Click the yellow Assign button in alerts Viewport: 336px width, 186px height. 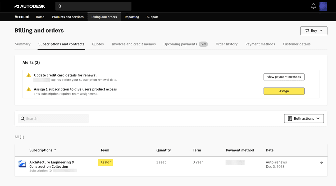click(x=284, y=91)
